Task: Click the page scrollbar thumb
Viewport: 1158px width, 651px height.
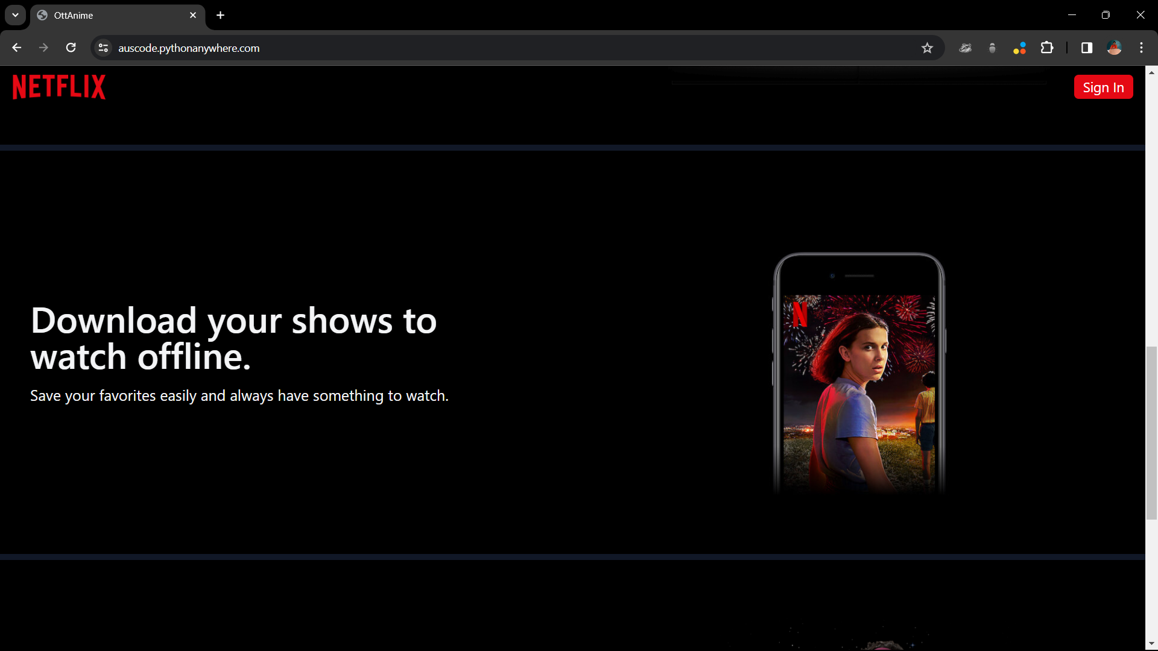Action: 1151,432
